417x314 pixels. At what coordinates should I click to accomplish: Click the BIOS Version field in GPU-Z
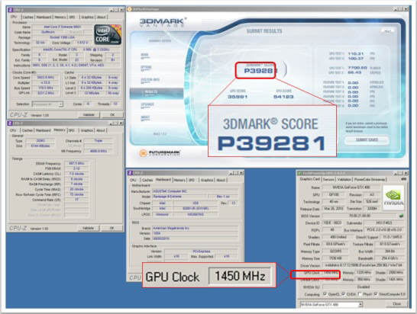[360, 216]
